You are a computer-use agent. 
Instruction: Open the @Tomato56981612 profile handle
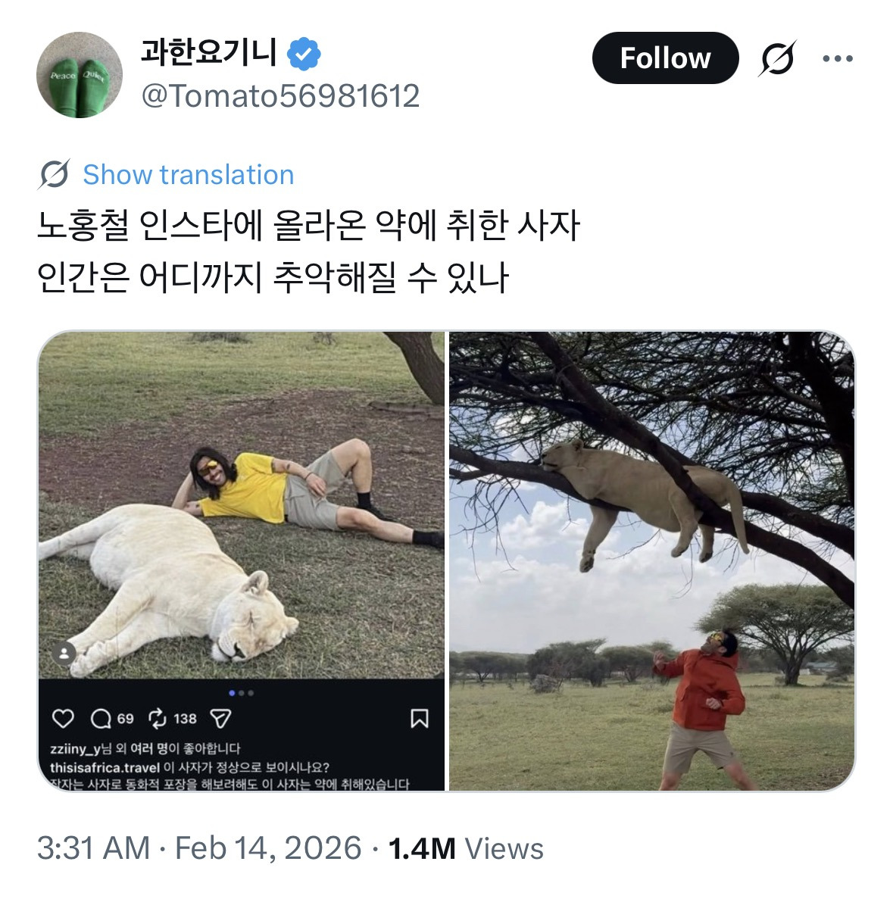point(280,94)
